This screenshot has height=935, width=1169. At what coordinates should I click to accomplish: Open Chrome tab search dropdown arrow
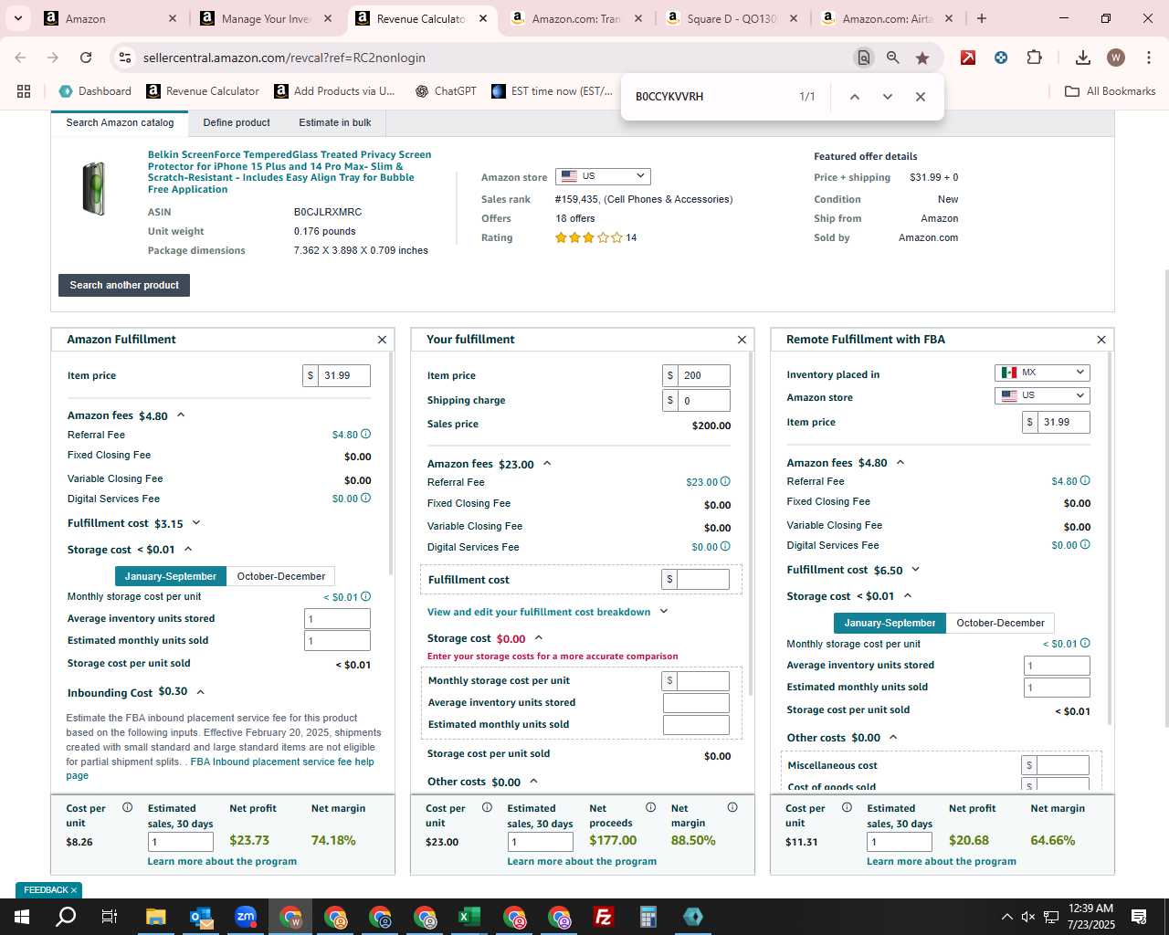tap(18, 18)
